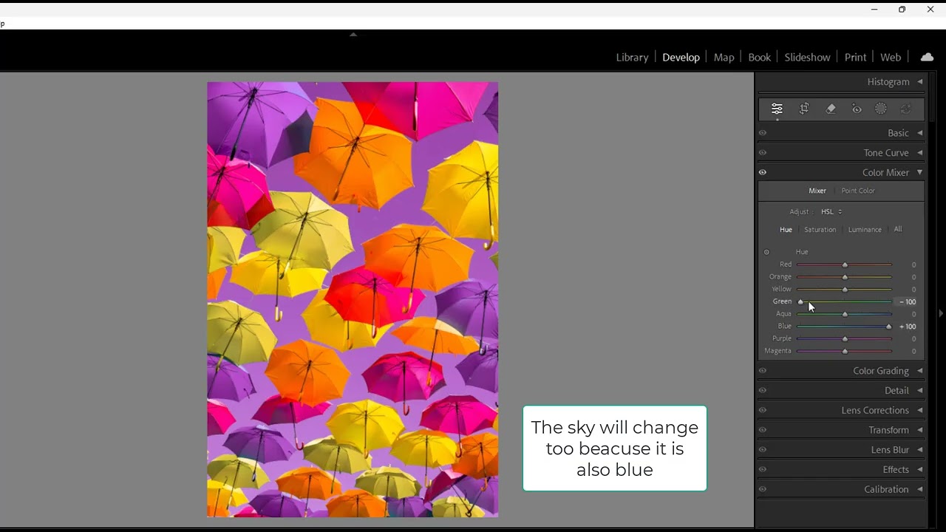Toggle the right panel edge arrow
Image resolution: width=946 pixels, height=532 pixels.
point(941,313)
